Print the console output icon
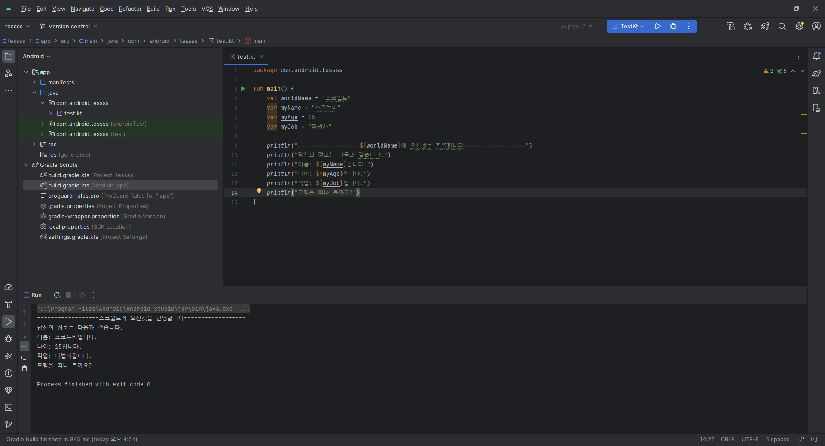The height and width of the screenshot is (446, 825). 24,357
